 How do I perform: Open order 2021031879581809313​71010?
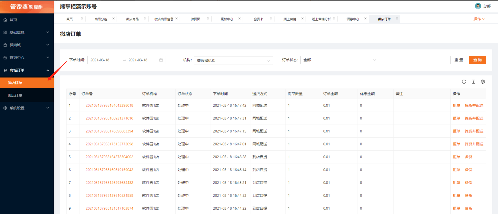pyautogui.click(x=109, y=118)
